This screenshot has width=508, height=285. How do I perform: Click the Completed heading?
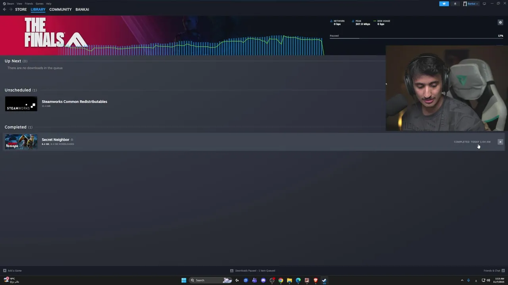point(15,127)
